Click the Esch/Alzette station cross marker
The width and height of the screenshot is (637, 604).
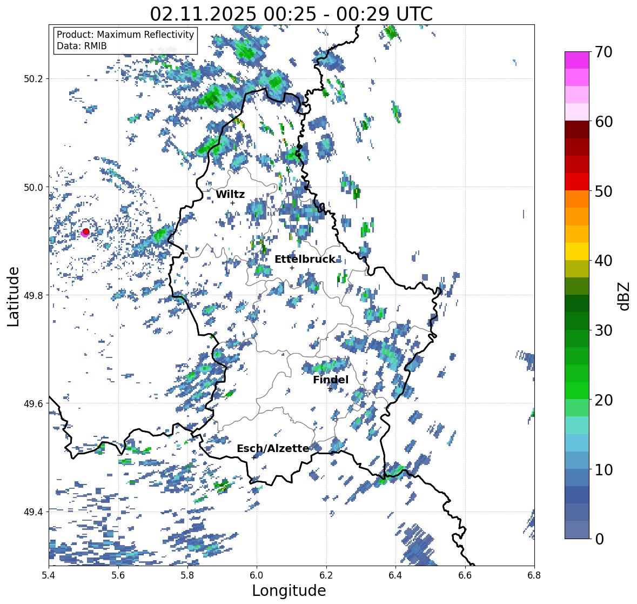[253, 457]
